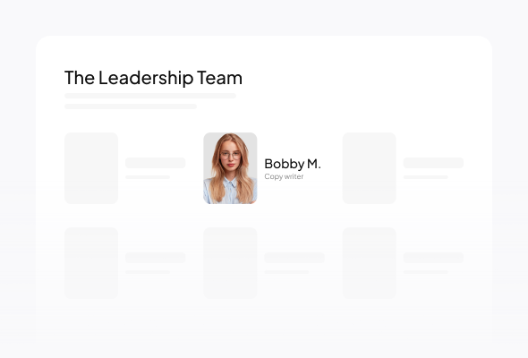Open the bottom-left placeholder team photo
Viewport: 528px width, 358px height.
coord(91,263)
